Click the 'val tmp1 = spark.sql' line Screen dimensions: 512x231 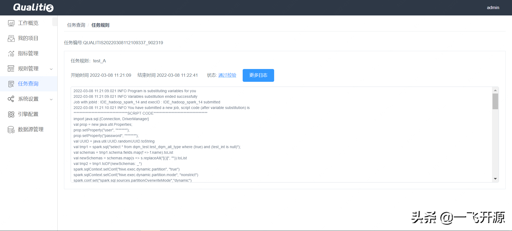click(157, 147)
